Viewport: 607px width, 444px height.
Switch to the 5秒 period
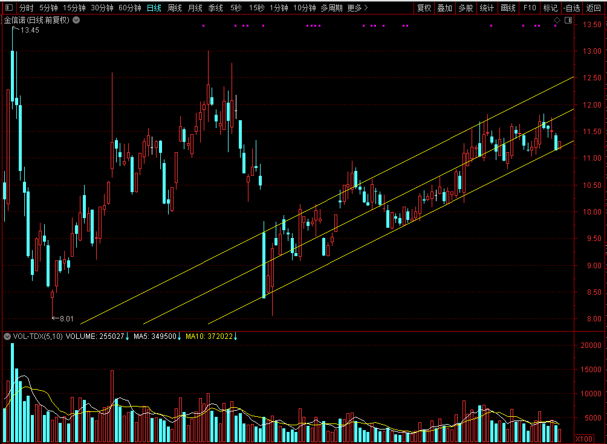tap(236, 8)
